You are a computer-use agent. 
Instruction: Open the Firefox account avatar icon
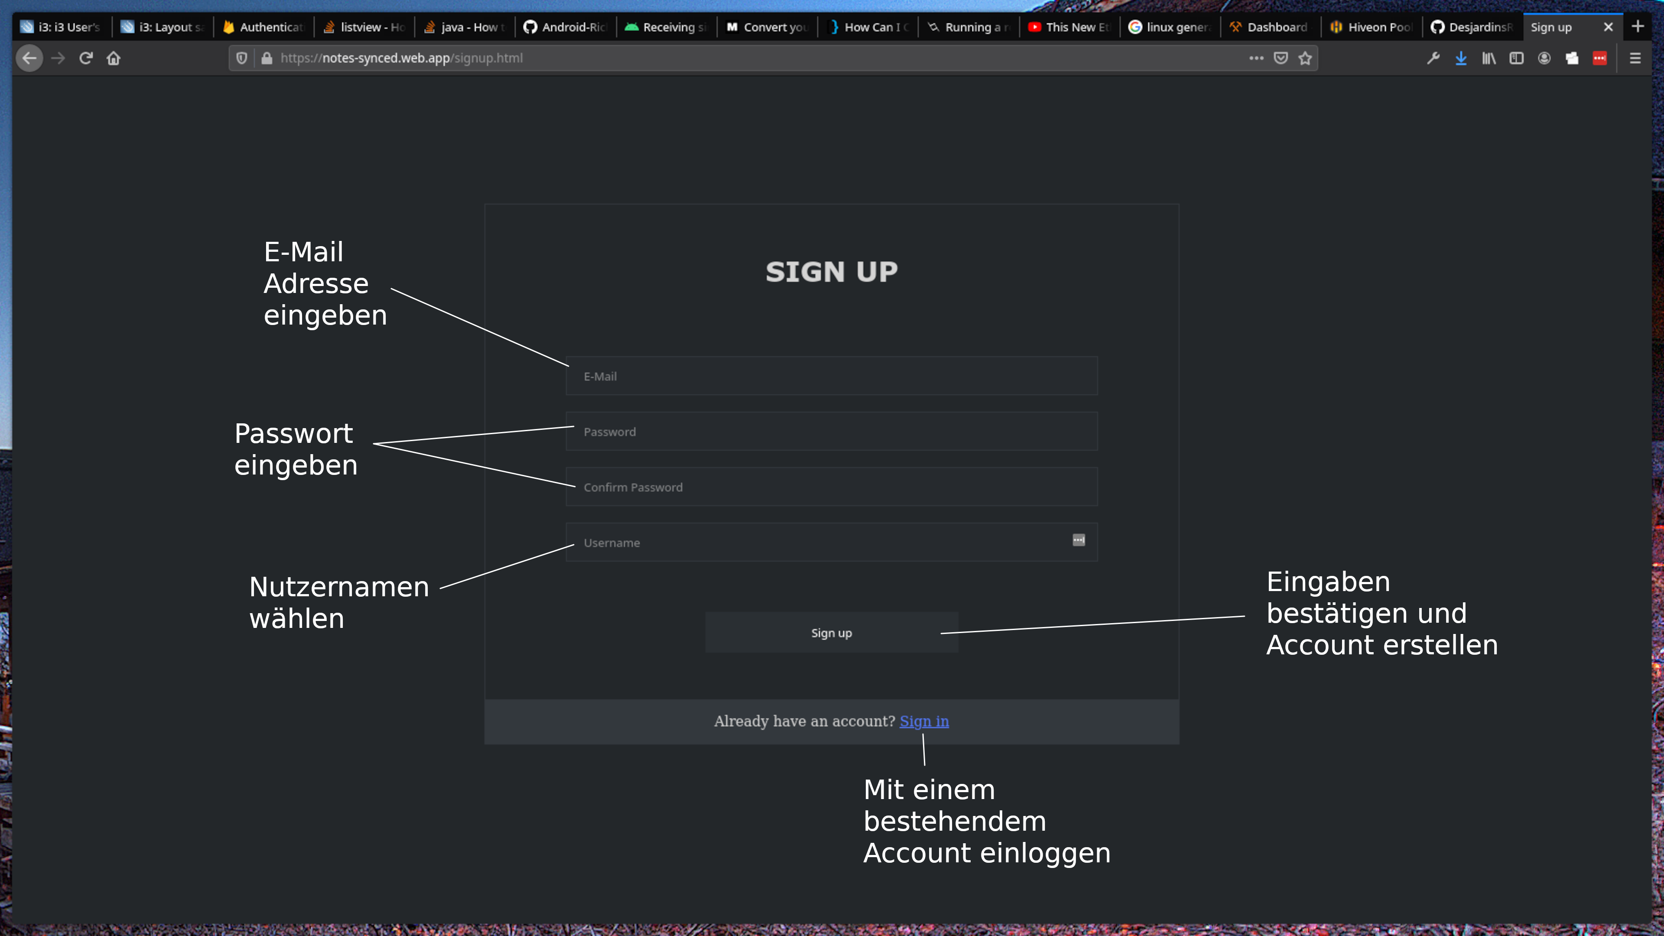[1544, 59]
